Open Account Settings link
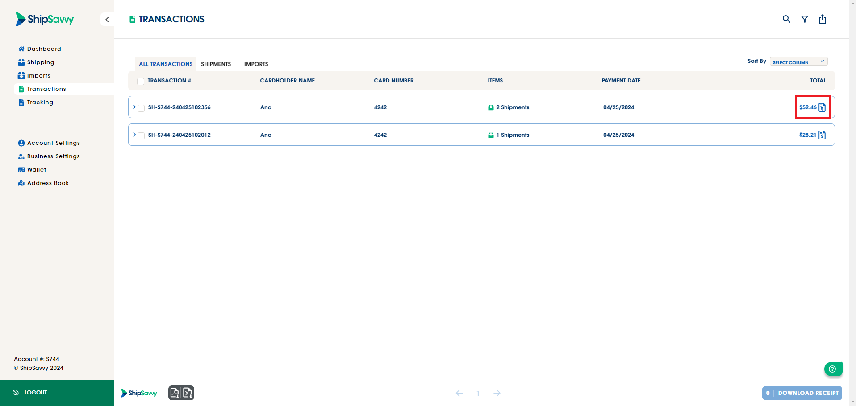856x406 pixels. (54, 143)
